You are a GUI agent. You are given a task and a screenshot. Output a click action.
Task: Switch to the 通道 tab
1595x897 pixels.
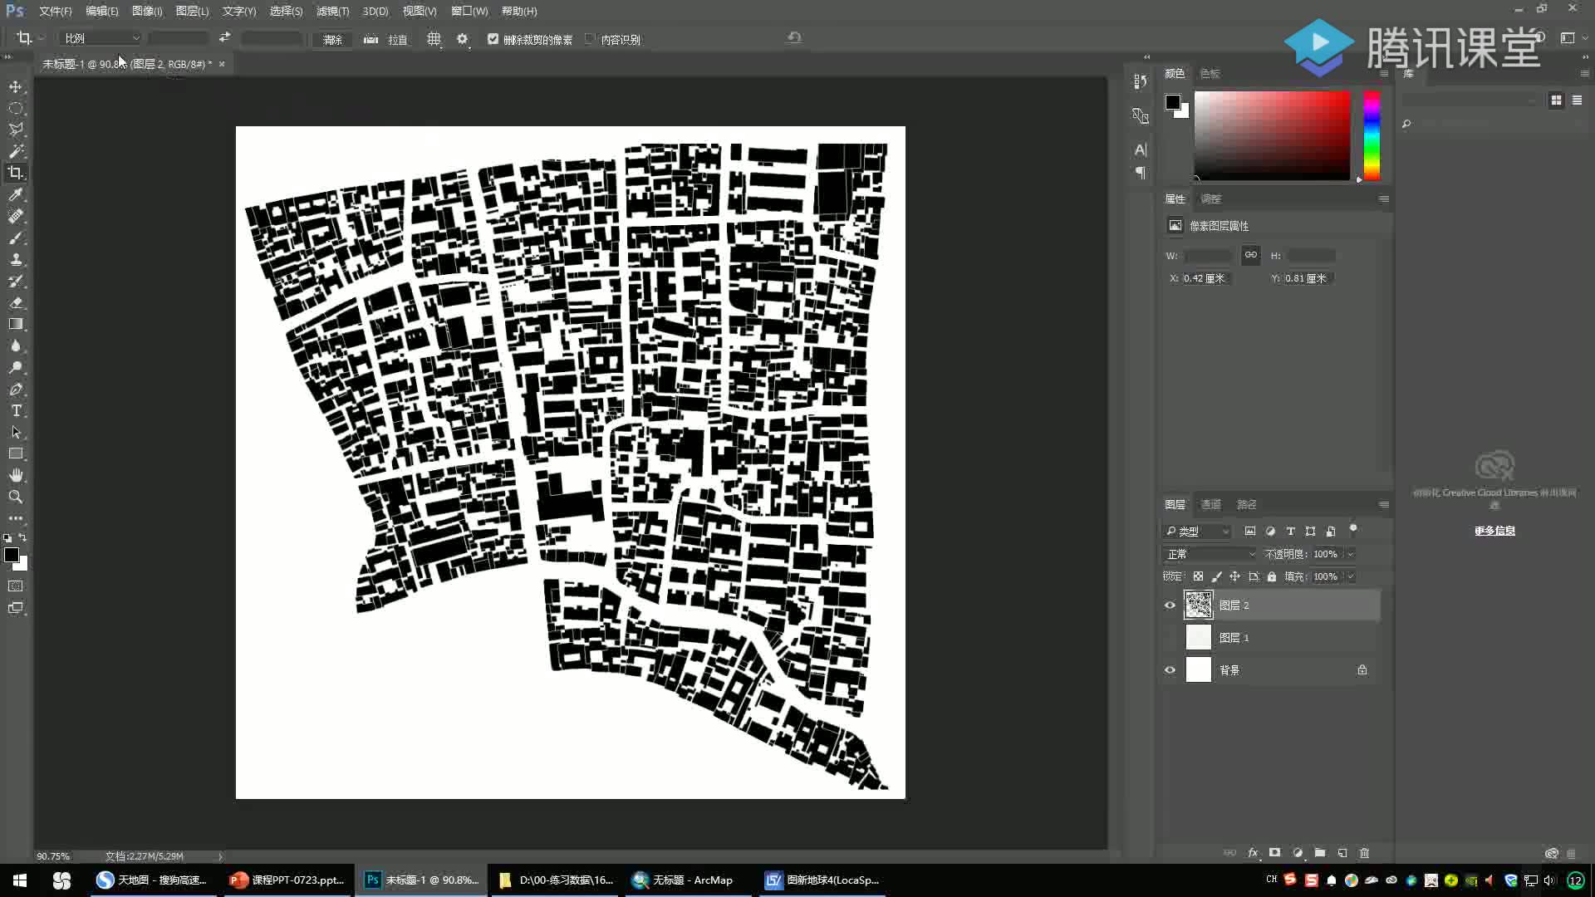[x=1210, y=504]
